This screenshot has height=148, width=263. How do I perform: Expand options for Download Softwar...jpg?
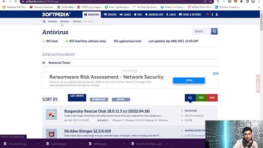[166, 144]
